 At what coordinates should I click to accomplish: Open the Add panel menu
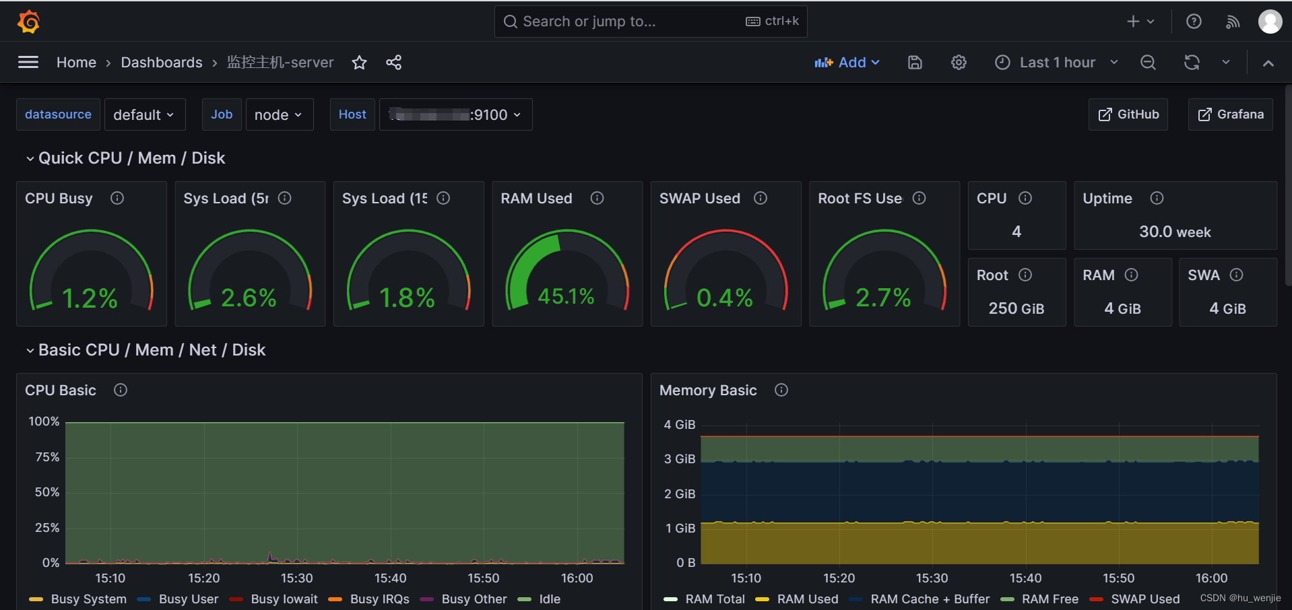(x=847, y=63)
